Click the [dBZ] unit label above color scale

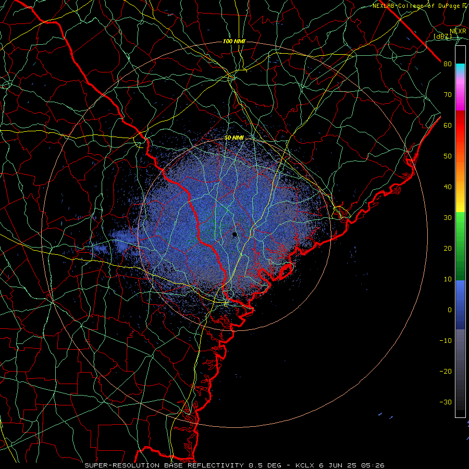pos(442,36)
